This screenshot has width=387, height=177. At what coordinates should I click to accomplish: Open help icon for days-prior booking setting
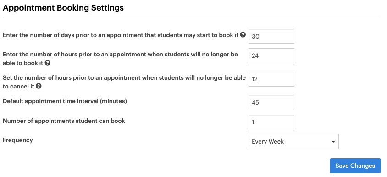click(243, 35)
